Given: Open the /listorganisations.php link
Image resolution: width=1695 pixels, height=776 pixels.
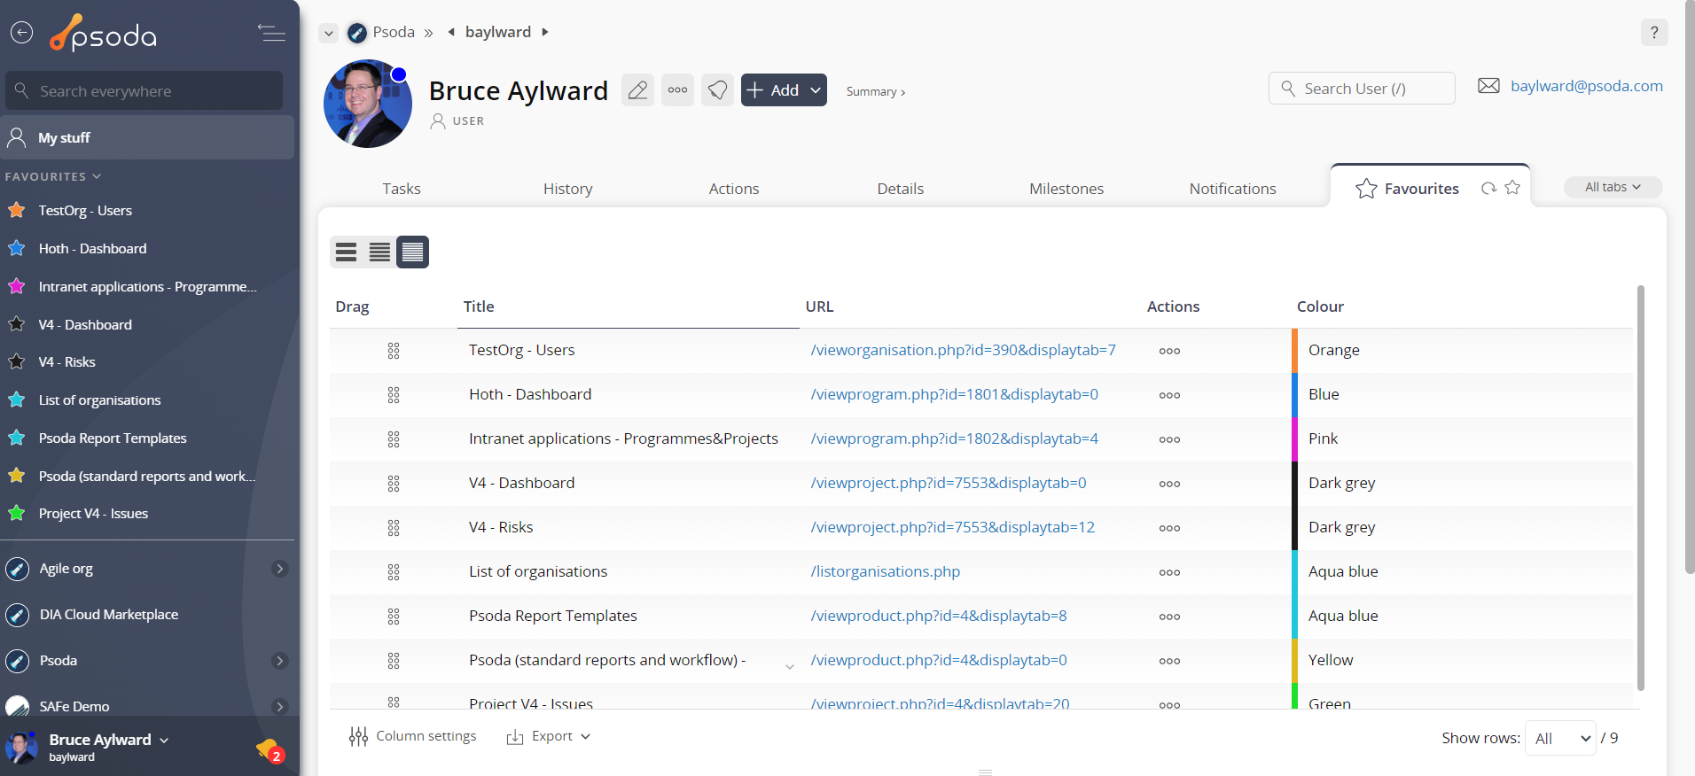Looking at the screenshot, I should tap(885, 571).
